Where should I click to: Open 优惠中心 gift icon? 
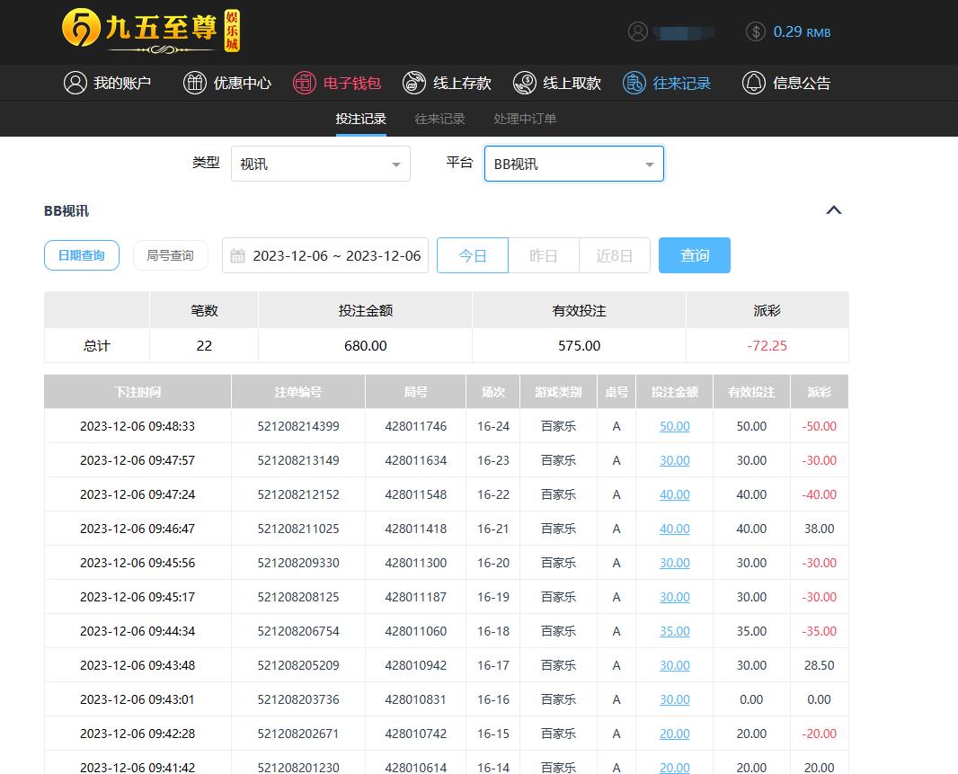pos(194,83)
